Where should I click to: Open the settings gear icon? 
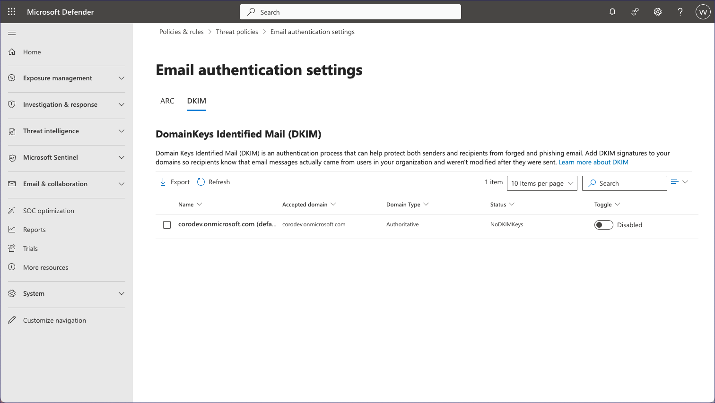pos(658,12)
